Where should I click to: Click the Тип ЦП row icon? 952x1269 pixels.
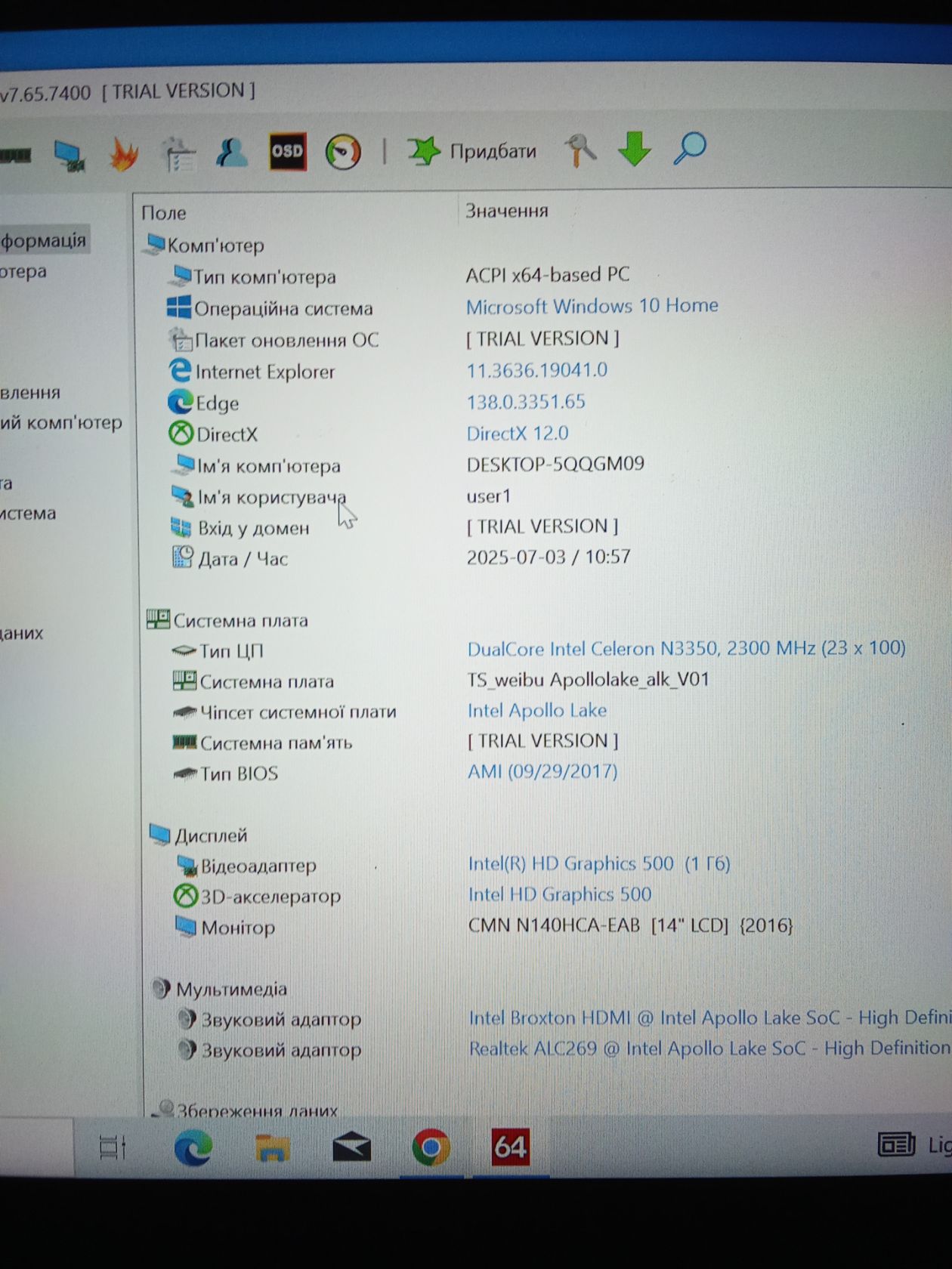pos(184,650)
